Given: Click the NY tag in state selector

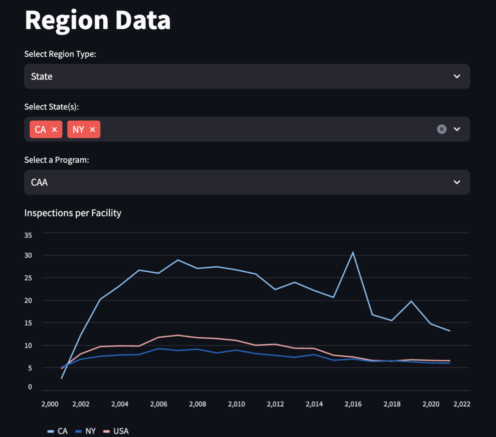Looking at the screenshot, I should (78, 130).
